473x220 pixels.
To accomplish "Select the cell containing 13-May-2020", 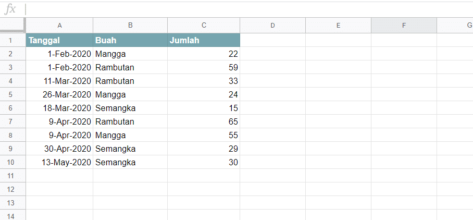I will point(59,162).
